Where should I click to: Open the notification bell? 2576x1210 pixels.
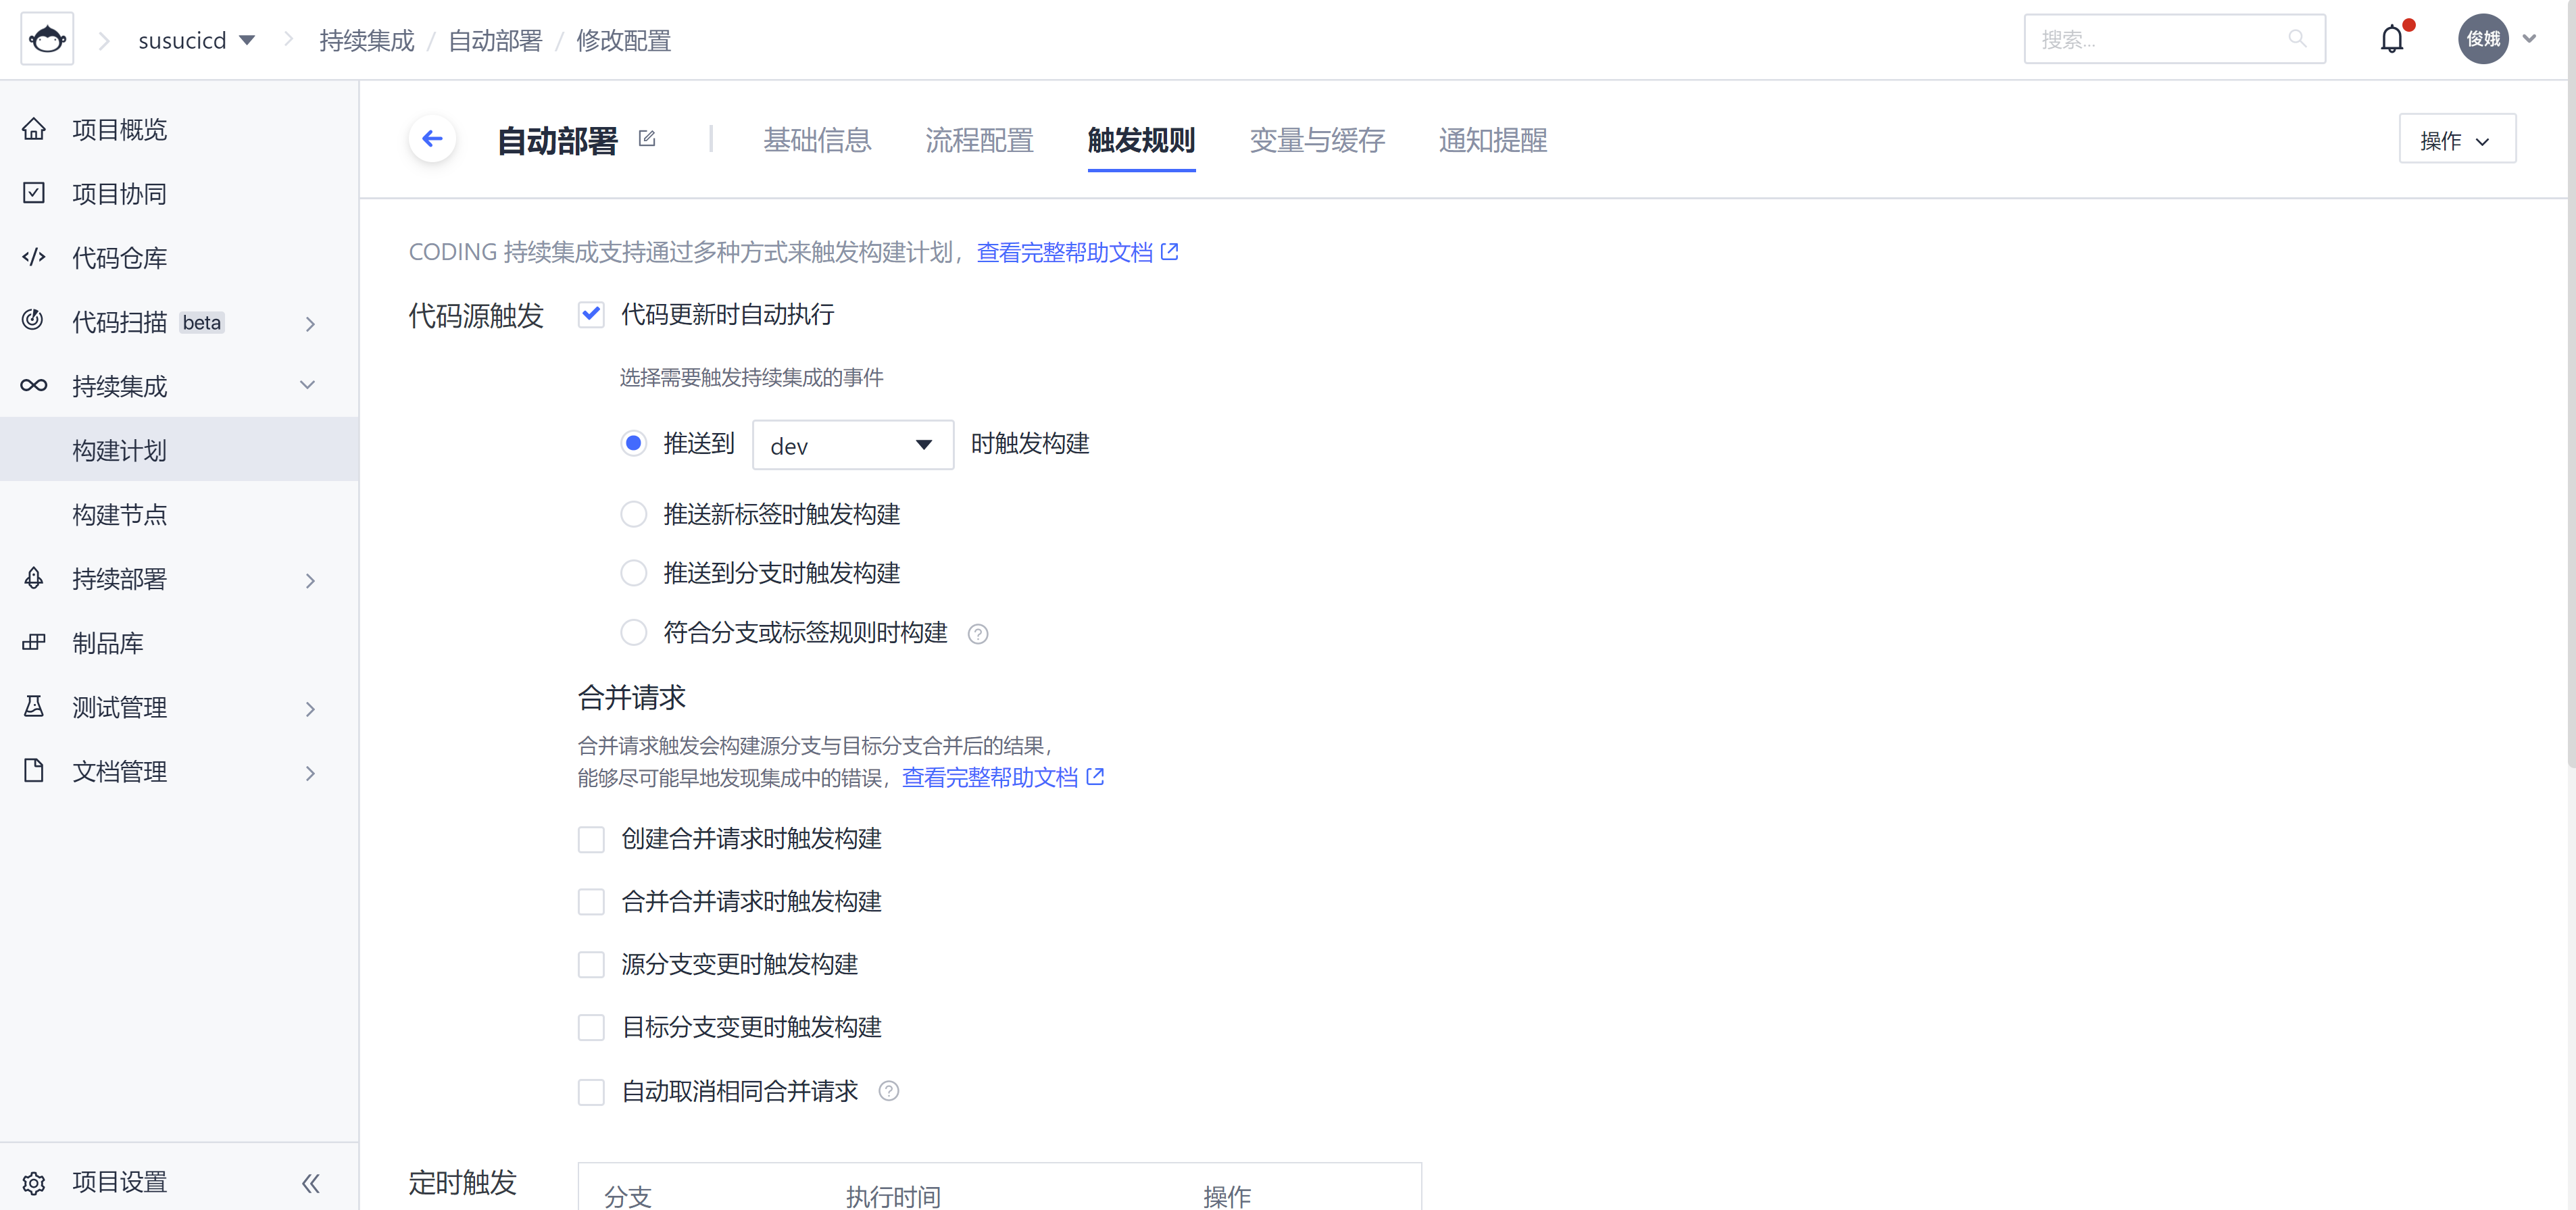pos(2391,40)
